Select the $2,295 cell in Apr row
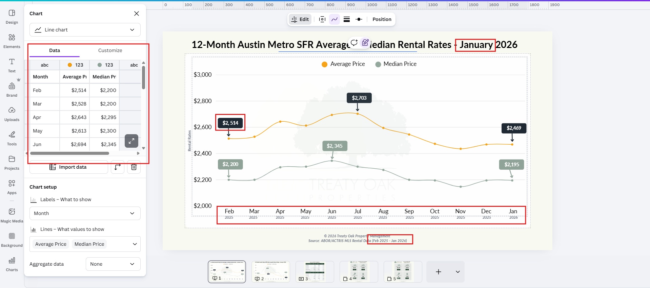This screenshot has width=650, height=288. click(104, 117)
